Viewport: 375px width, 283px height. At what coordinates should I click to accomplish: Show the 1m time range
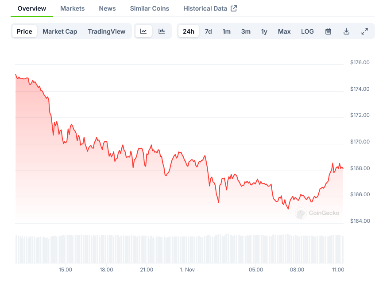click(226, 31)
